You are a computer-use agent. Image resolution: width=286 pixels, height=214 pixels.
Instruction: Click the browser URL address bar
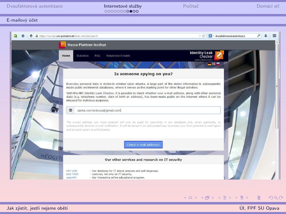(120, 36)
